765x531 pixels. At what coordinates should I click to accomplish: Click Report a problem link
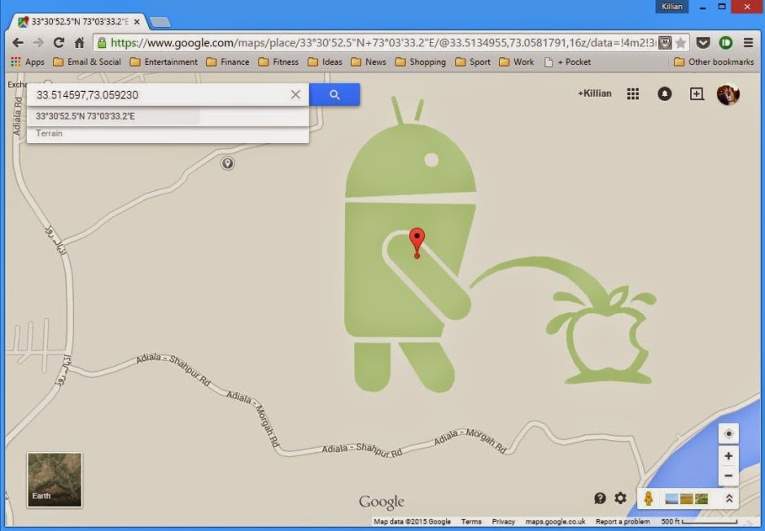(x=623, y=522)
